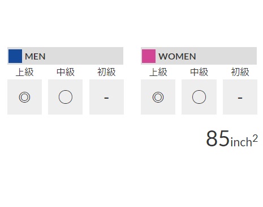The width and height of the screenshot is (263, 207).
Task: Click the gray WOMEN header bar
Action: tap(199, 56)
